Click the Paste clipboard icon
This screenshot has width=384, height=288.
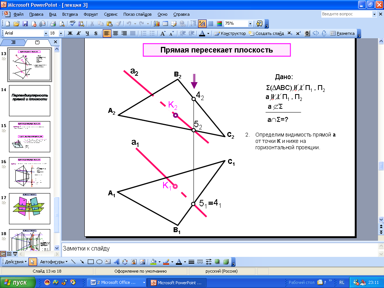109,24
